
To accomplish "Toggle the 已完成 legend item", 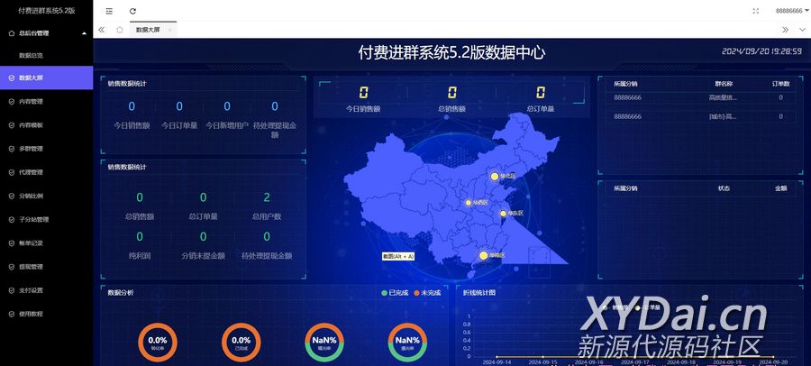I will [x=396, y=293].
